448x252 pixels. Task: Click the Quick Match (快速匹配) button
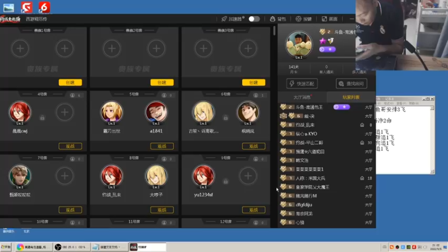302,83
